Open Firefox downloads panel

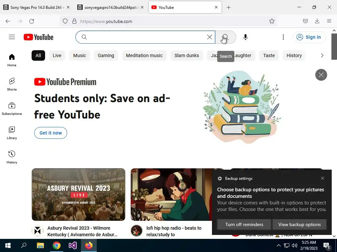pos(317,21)
